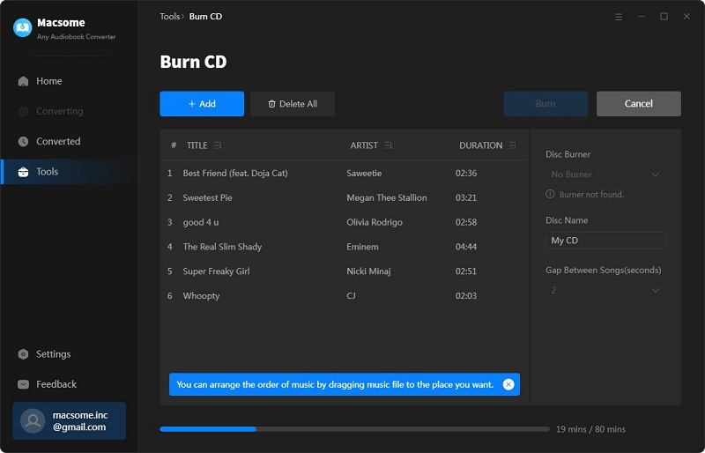705x453 pixels.
Task: Click the Feedback envelope icon
Action: [x=23, y=384]
